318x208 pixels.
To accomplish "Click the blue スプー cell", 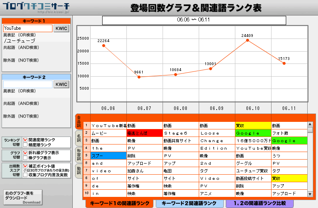I will [108, 156].
